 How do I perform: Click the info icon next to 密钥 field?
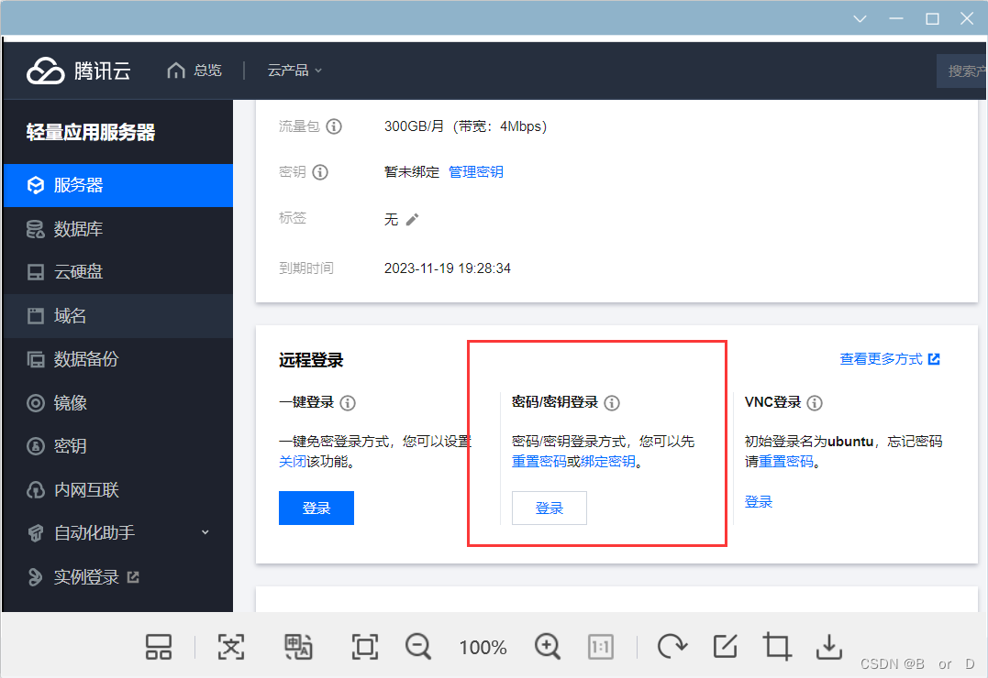click(320, 172)
